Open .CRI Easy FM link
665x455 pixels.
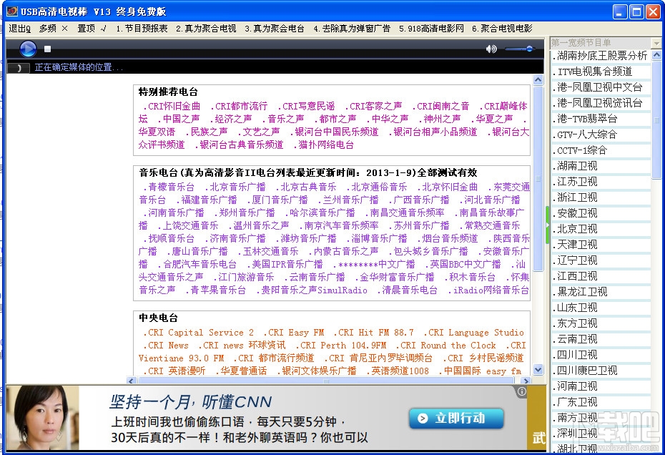(293, 333)
